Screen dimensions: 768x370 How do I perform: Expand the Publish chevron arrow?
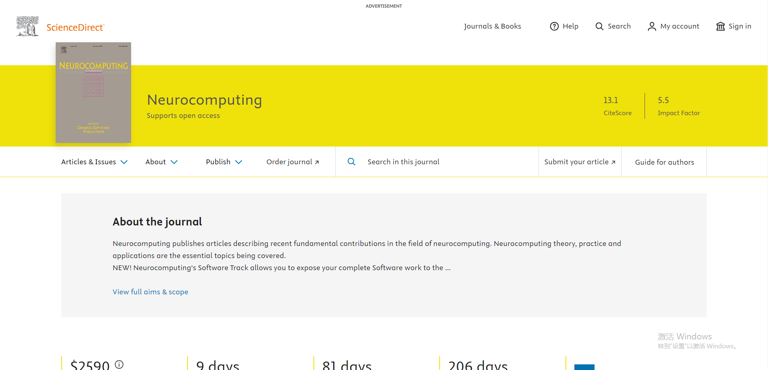tap(239, 162)
